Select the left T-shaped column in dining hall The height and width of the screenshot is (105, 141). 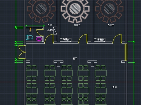pos(58,63)
